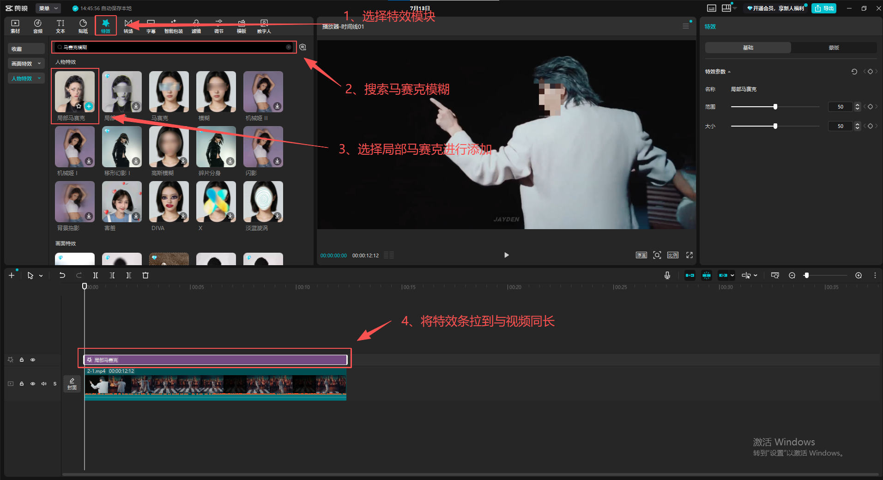This screenshot has width=883, height=480.
Task: Open the 智能包装 smart packaging module
Action: click(174, 26)
